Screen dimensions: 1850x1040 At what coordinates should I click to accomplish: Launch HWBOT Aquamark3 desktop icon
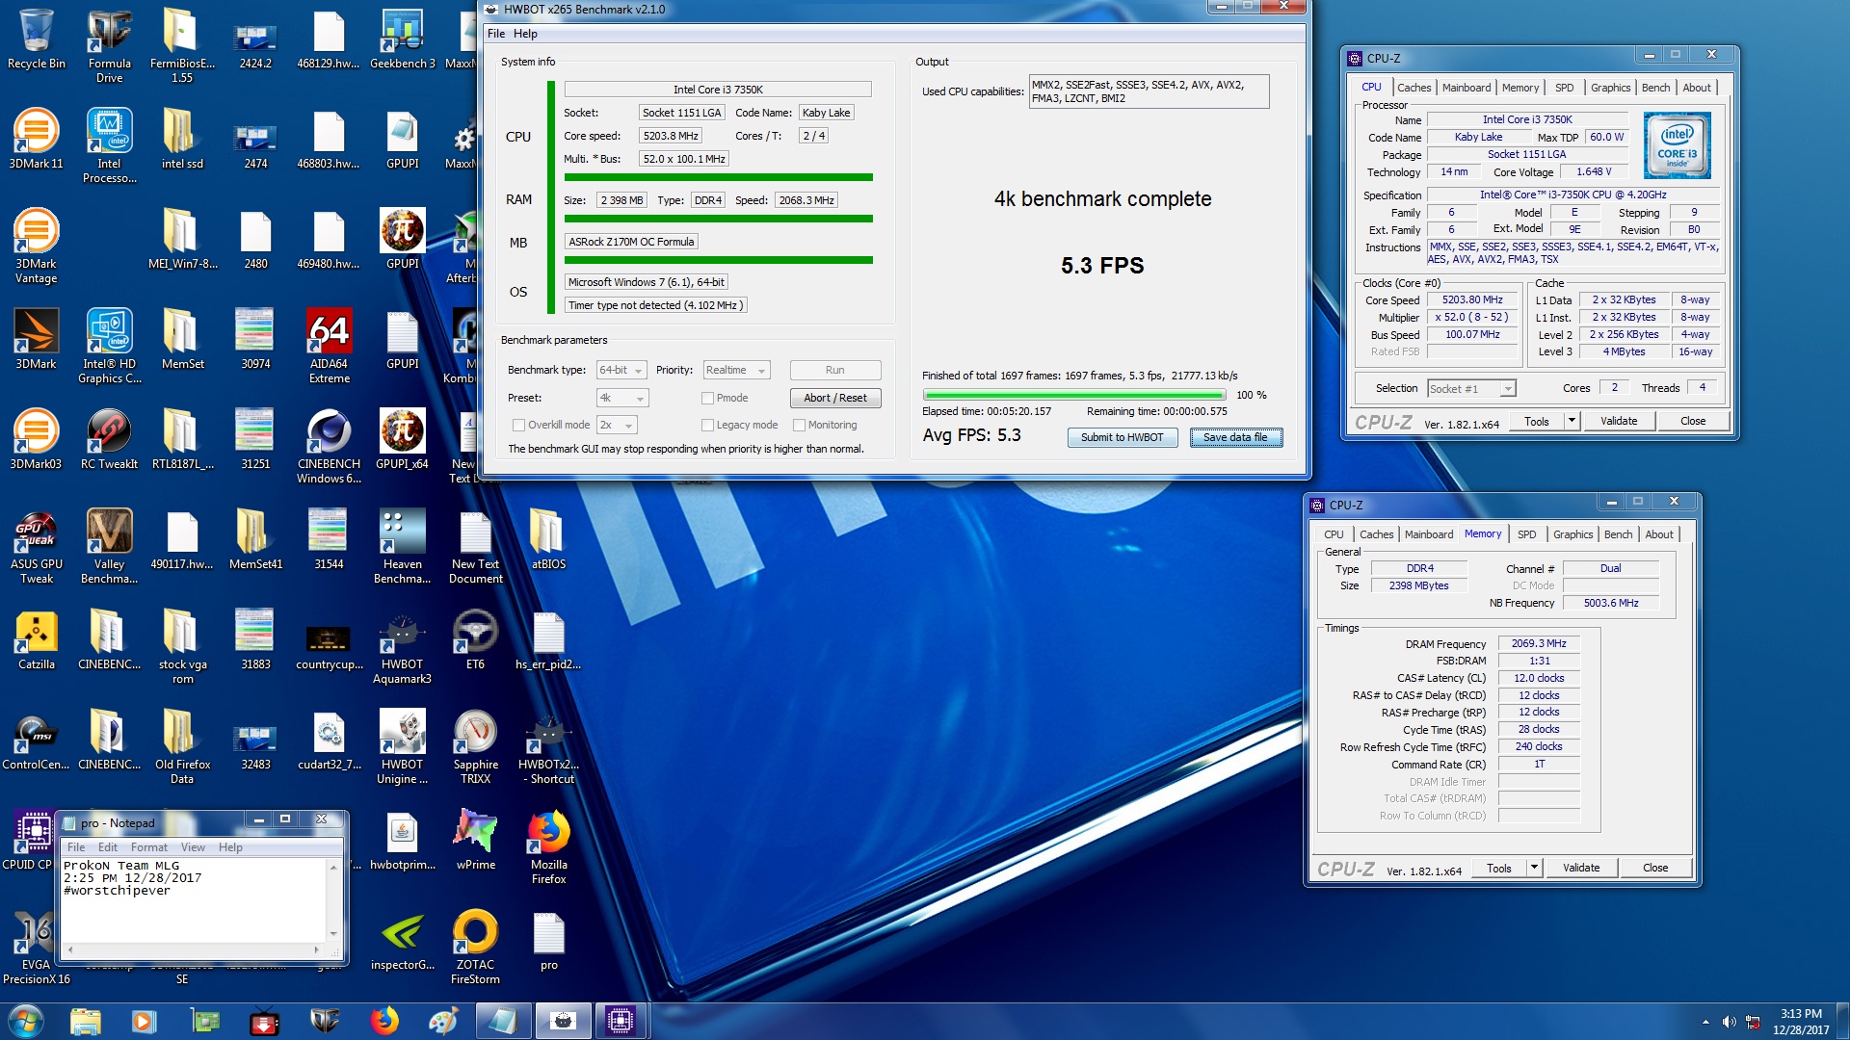[403, 648]
